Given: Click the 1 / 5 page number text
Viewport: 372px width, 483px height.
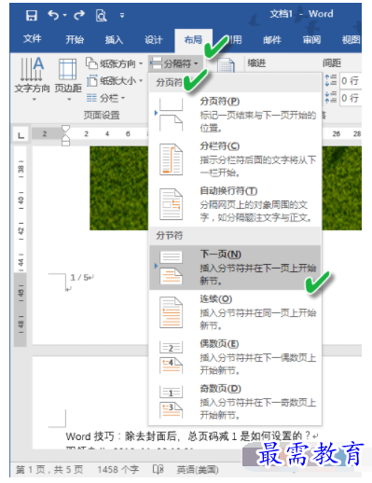Looking at the screenshot, I should tap(80, 277).
